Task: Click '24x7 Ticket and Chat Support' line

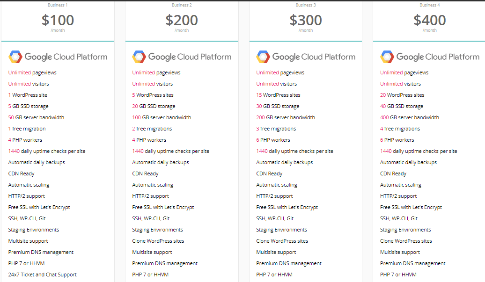Action: point(43,275)
